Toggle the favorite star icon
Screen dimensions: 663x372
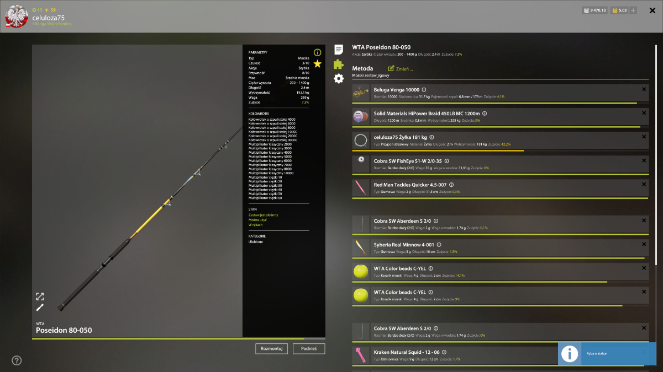point(317,64)
